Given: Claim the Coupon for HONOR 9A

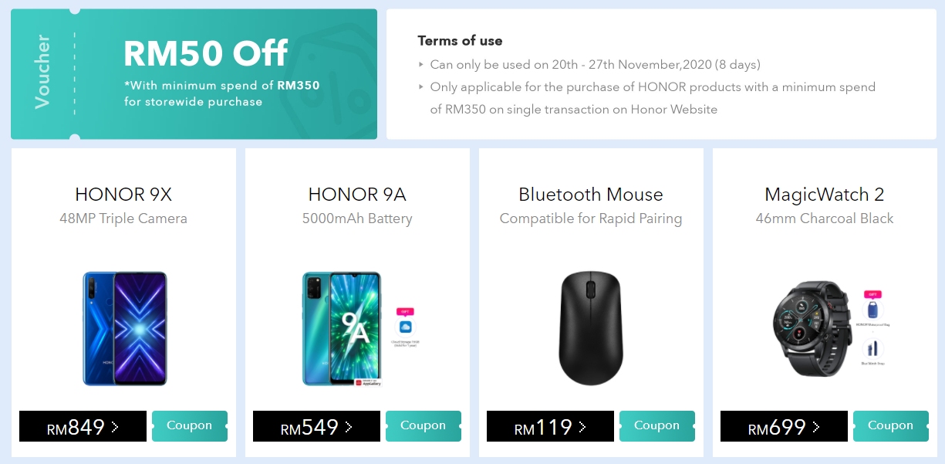Looking at the screenshot, I should [x=424, y=426].
